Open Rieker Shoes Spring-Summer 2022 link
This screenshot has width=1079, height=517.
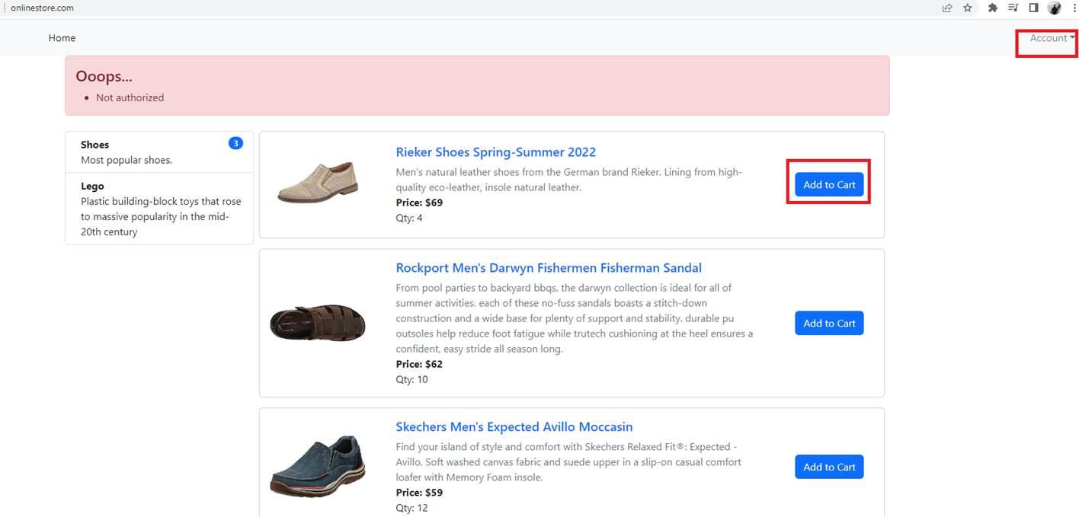495,152
